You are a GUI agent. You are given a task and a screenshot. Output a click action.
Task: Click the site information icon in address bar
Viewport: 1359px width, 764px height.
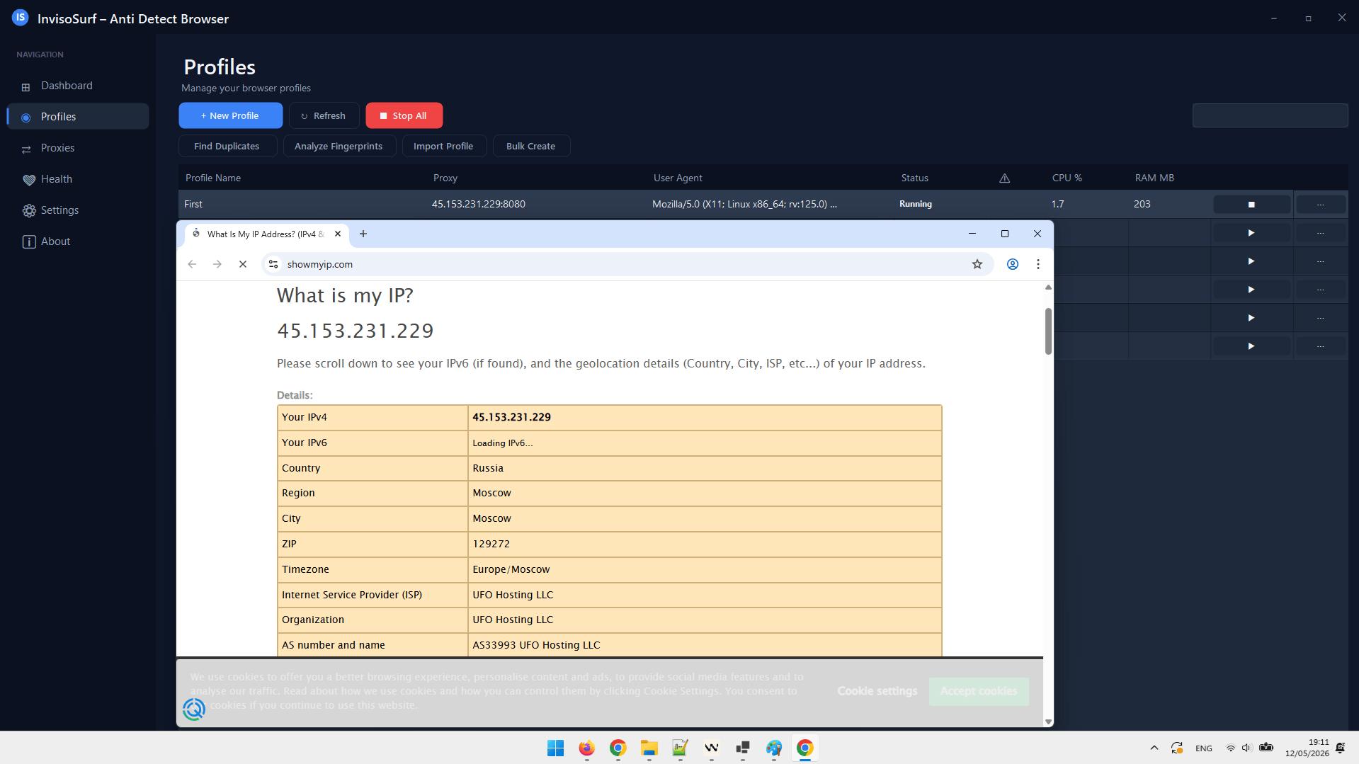coord(273,264)
